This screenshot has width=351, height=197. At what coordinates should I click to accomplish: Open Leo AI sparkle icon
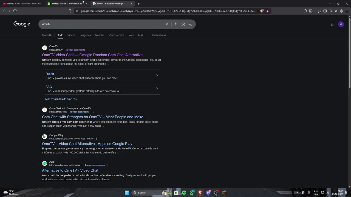(336, 11)
